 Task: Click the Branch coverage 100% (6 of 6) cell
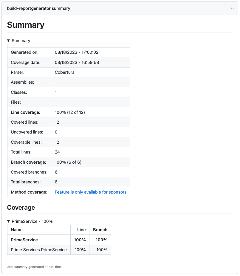click(x=68, y=162)
